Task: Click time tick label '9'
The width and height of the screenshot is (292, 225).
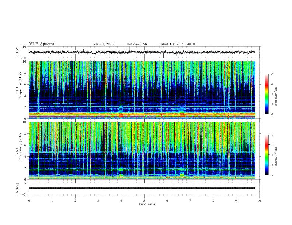Action: click(236, 201)
